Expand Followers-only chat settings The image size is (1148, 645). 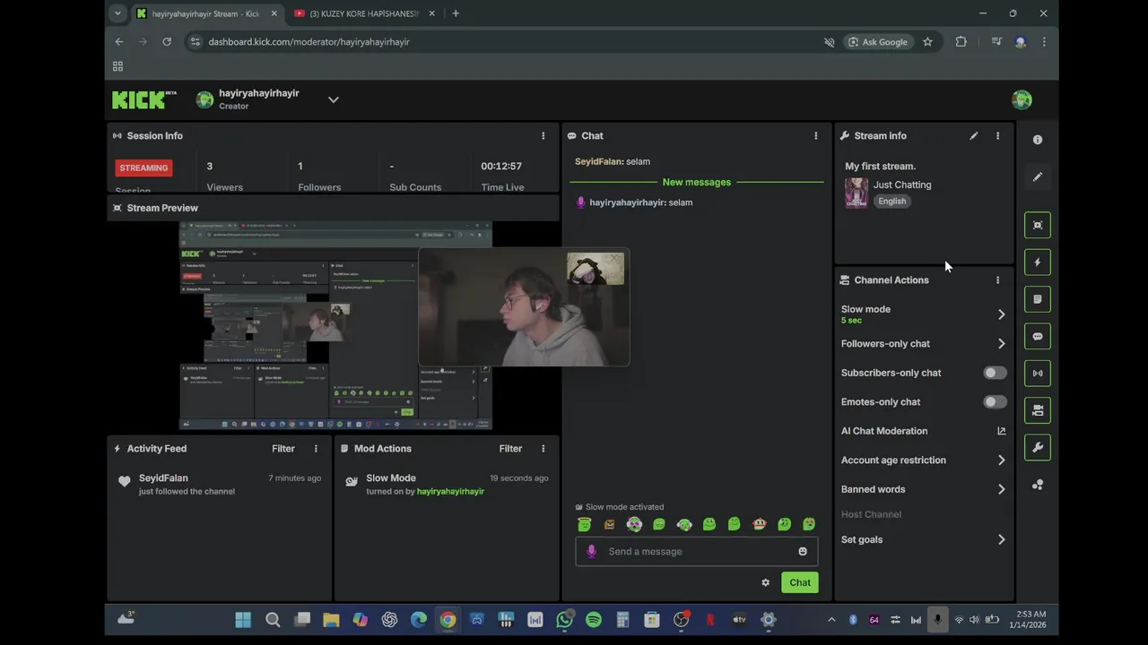1002,344
